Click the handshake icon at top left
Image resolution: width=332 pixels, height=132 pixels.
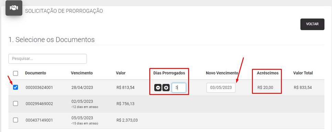pyautogui.click(x=14, y=8)
